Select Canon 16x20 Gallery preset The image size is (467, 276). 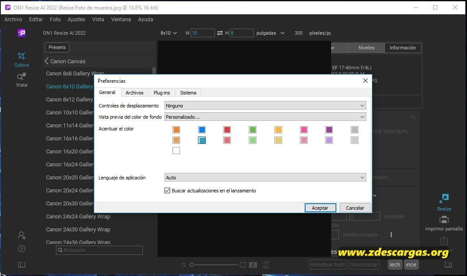click(x=69, y=152)
